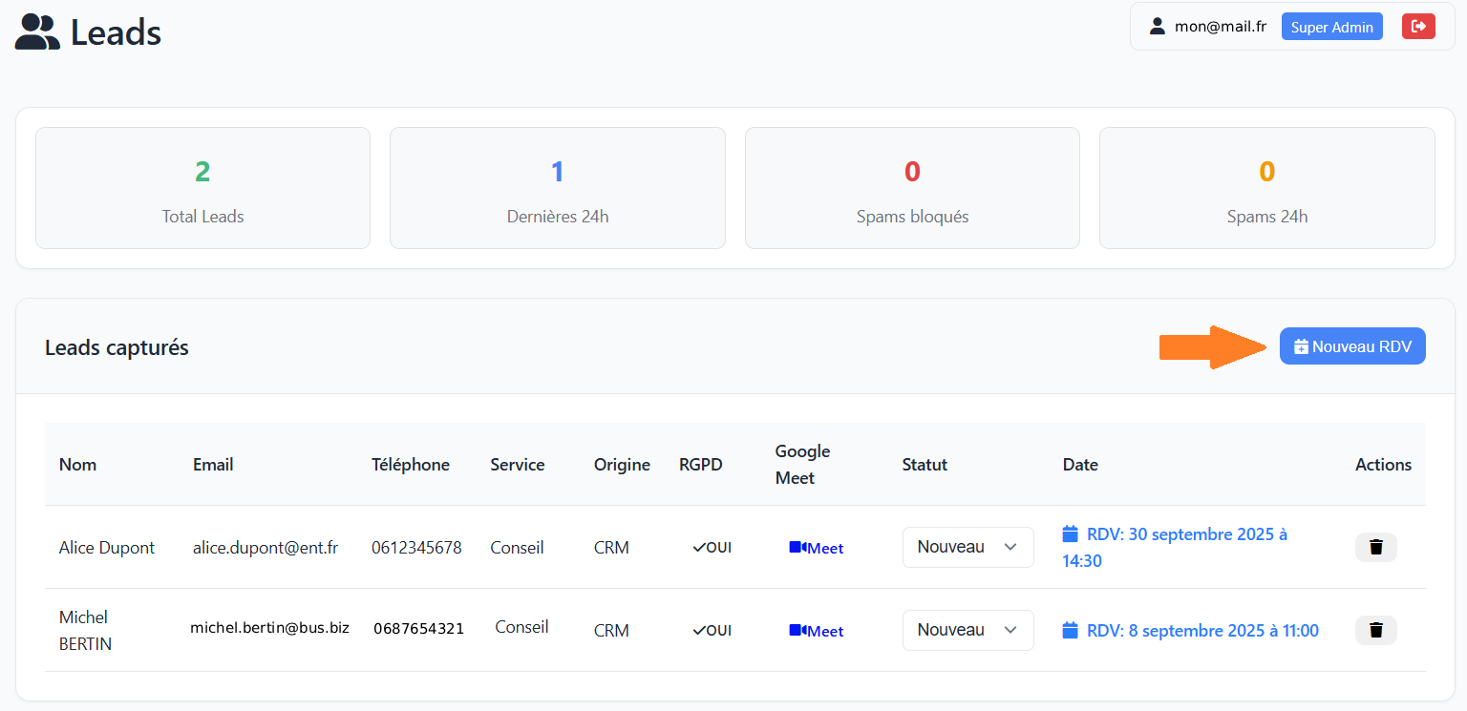
Task: Click phone number 0612345678
Action: 416,548
